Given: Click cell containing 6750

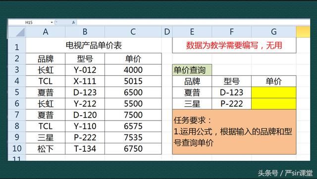Looking at the screenshot, I should pos(133,149).
